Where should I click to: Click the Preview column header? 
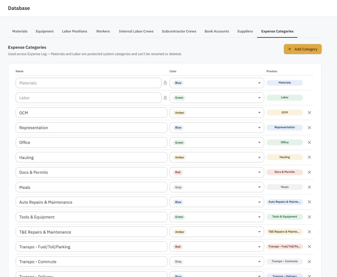pyautogui.click(x=272, y=71)
